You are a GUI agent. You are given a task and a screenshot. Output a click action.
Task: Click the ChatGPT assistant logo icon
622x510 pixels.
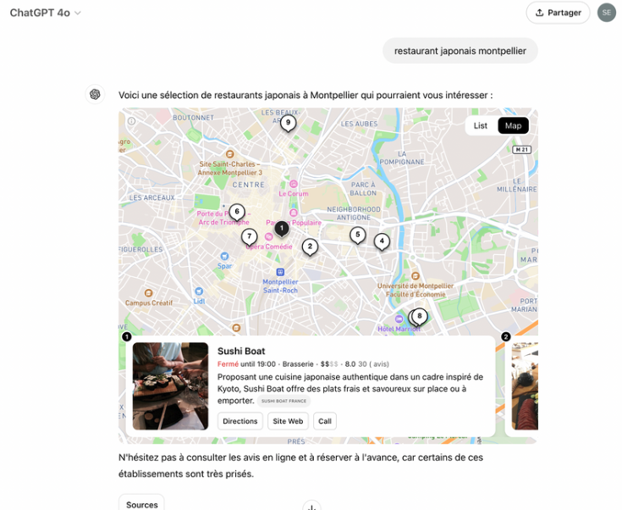[x=95, y=95]
